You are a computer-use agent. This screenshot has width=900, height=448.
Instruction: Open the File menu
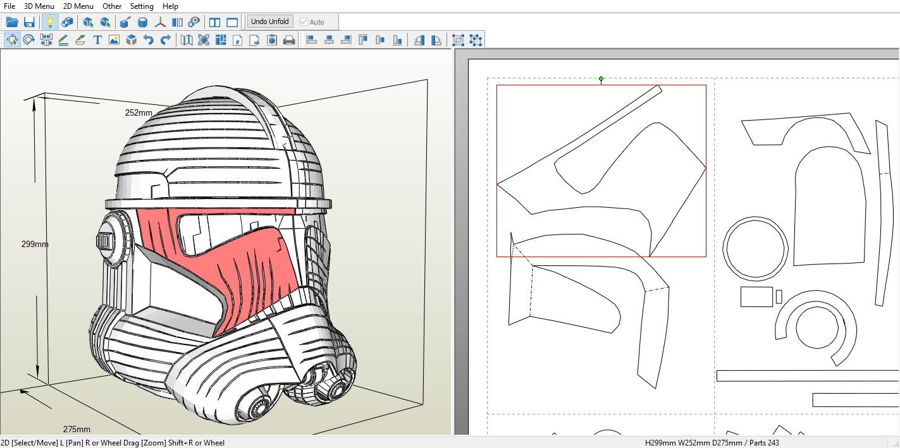pyautogui.click(x=9, y=6)
